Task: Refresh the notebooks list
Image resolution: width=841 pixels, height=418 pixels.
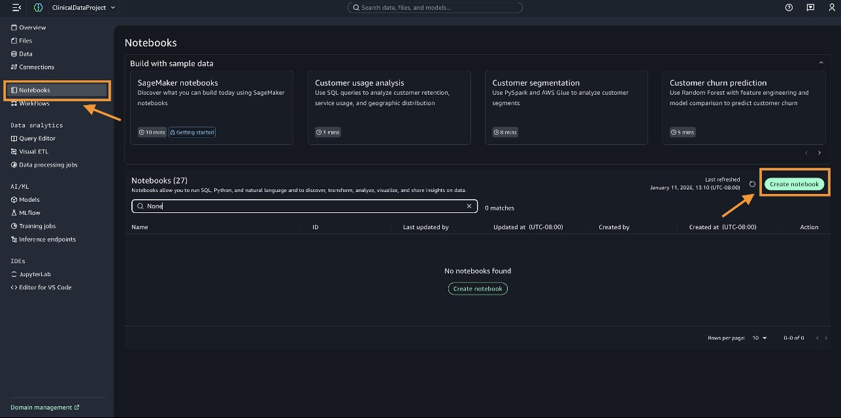Action: coord(752,184)
